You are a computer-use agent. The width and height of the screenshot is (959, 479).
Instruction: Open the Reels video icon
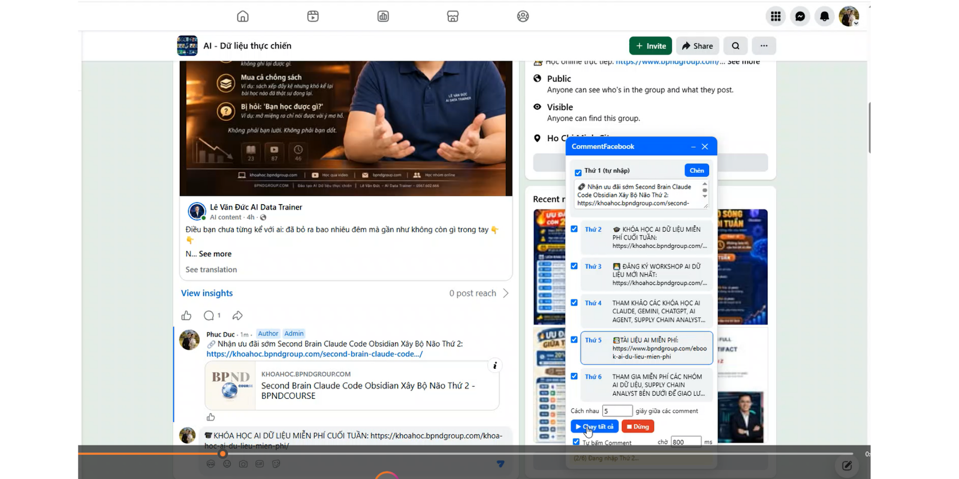[313, 16]
